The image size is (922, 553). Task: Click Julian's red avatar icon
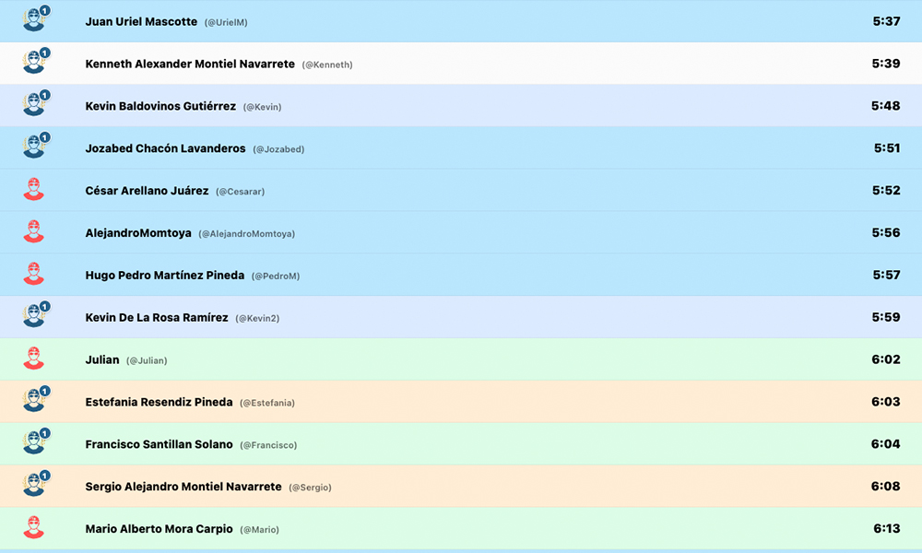click(x=34, y=359)
